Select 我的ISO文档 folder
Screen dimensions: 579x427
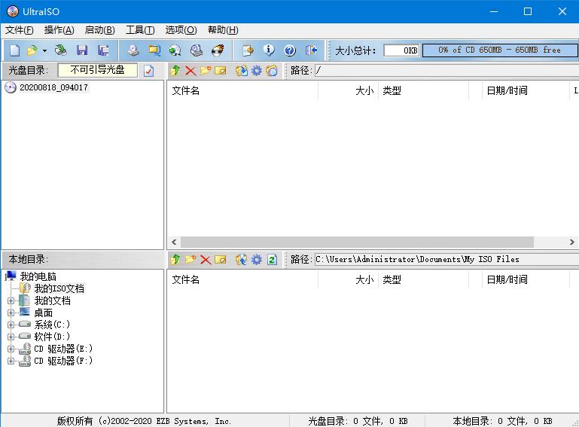click(x=59, y=288)
